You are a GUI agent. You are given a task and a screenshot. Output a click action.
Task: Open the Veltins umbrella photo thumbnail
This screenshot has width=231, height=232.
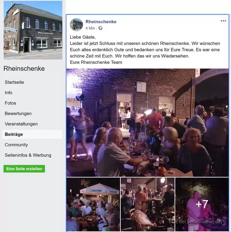(93, 204)
